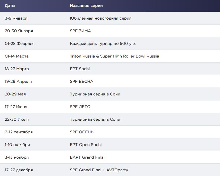Click Каждый день турнир по 500 у.е.
The image size is (220, 176).
pos(103,43)
